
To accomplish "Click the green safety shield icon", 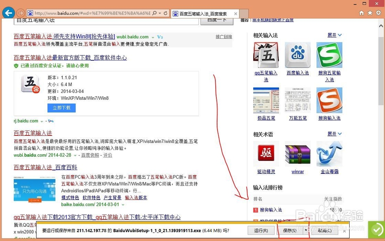I will tap(16, 66).
